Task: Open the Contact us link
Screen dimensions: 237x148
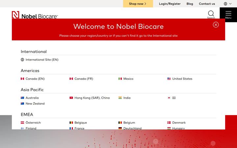Action: point(207,4)
